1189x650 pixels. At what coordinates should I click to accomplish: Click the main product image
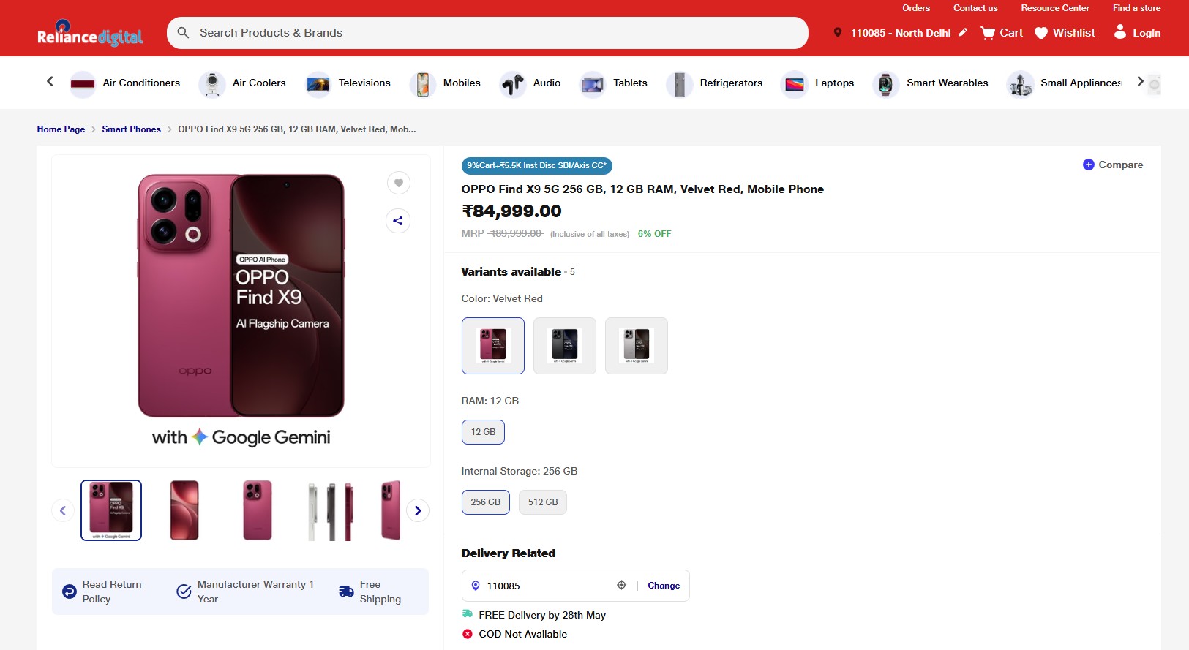(x=241, y=311)
